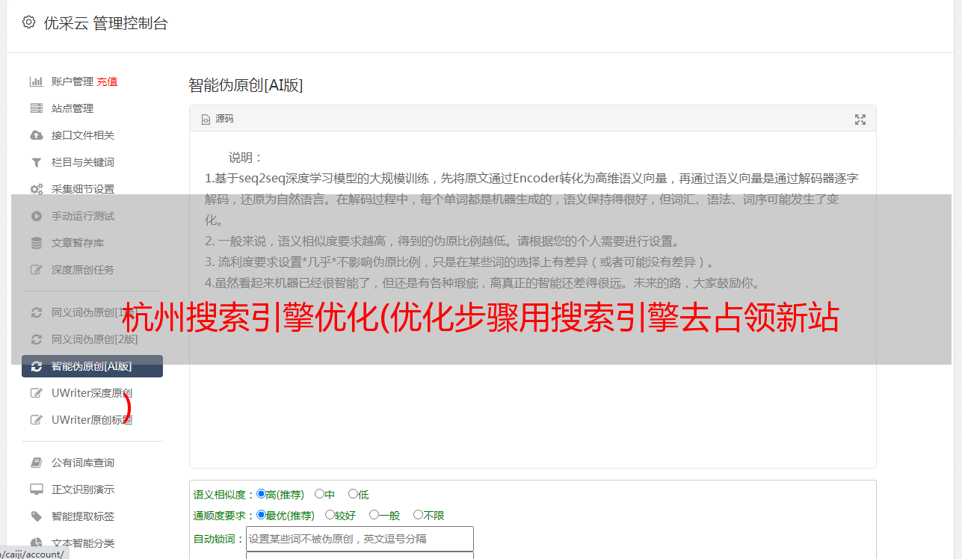Image resolution: width=962 pixels, height=559 pixels.
Task: Click 优采云 管理控制台 header title
Action: 106,23
